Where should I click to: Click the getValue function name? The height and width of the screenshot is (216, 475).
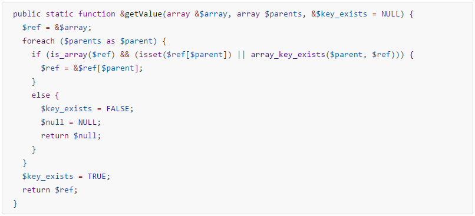(143, 14)
